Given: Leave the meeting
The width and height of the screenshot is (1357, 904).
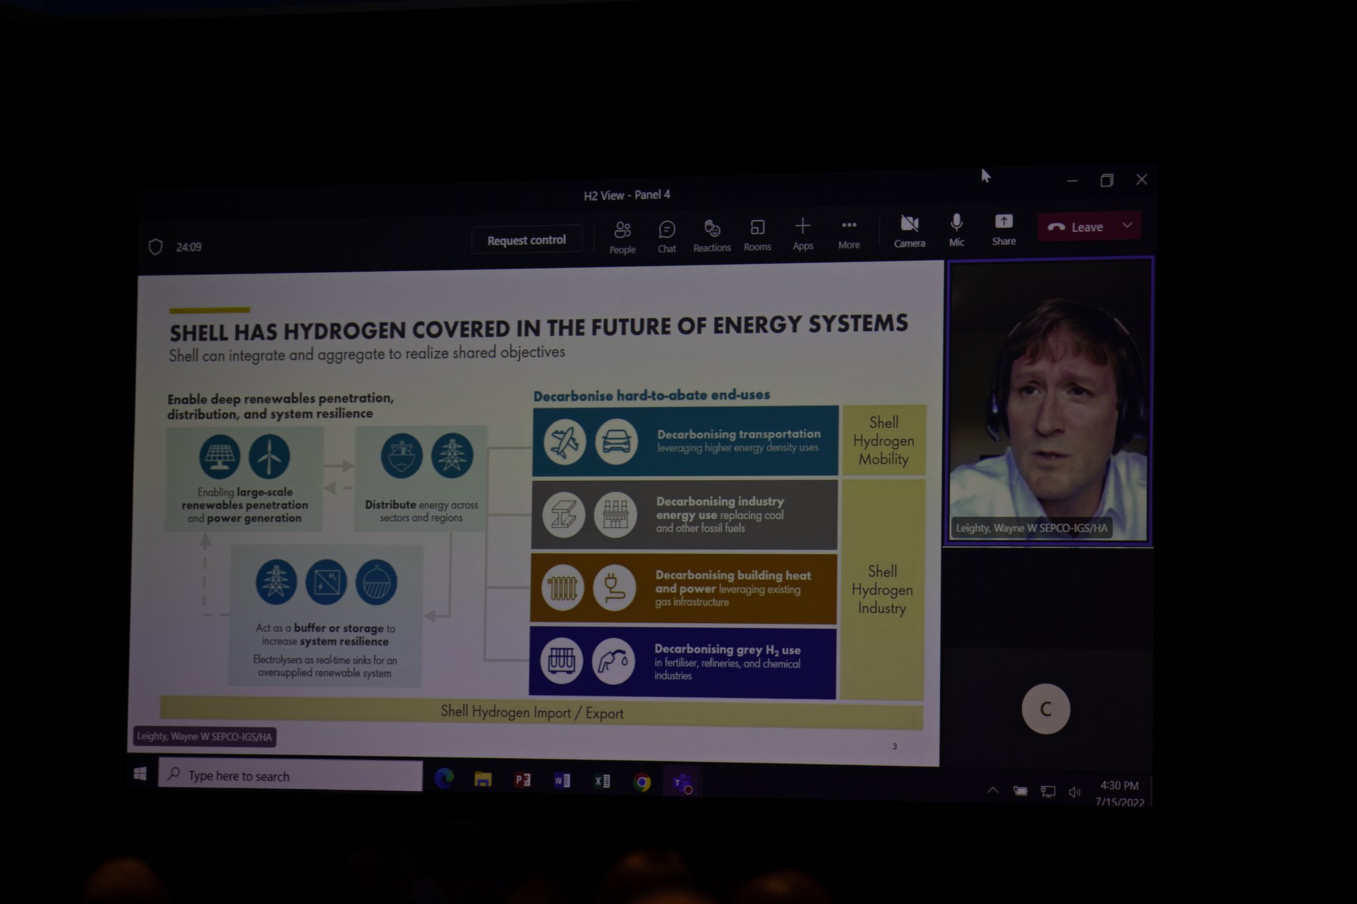Looking at the screenshot, I should click(x=1076, y=227).
